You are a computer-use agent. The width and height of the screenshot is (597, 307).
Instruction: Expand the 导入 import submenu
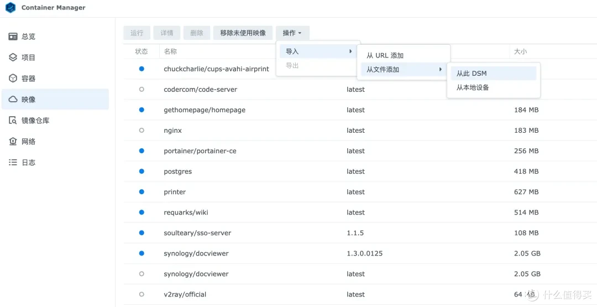(320, 51)
